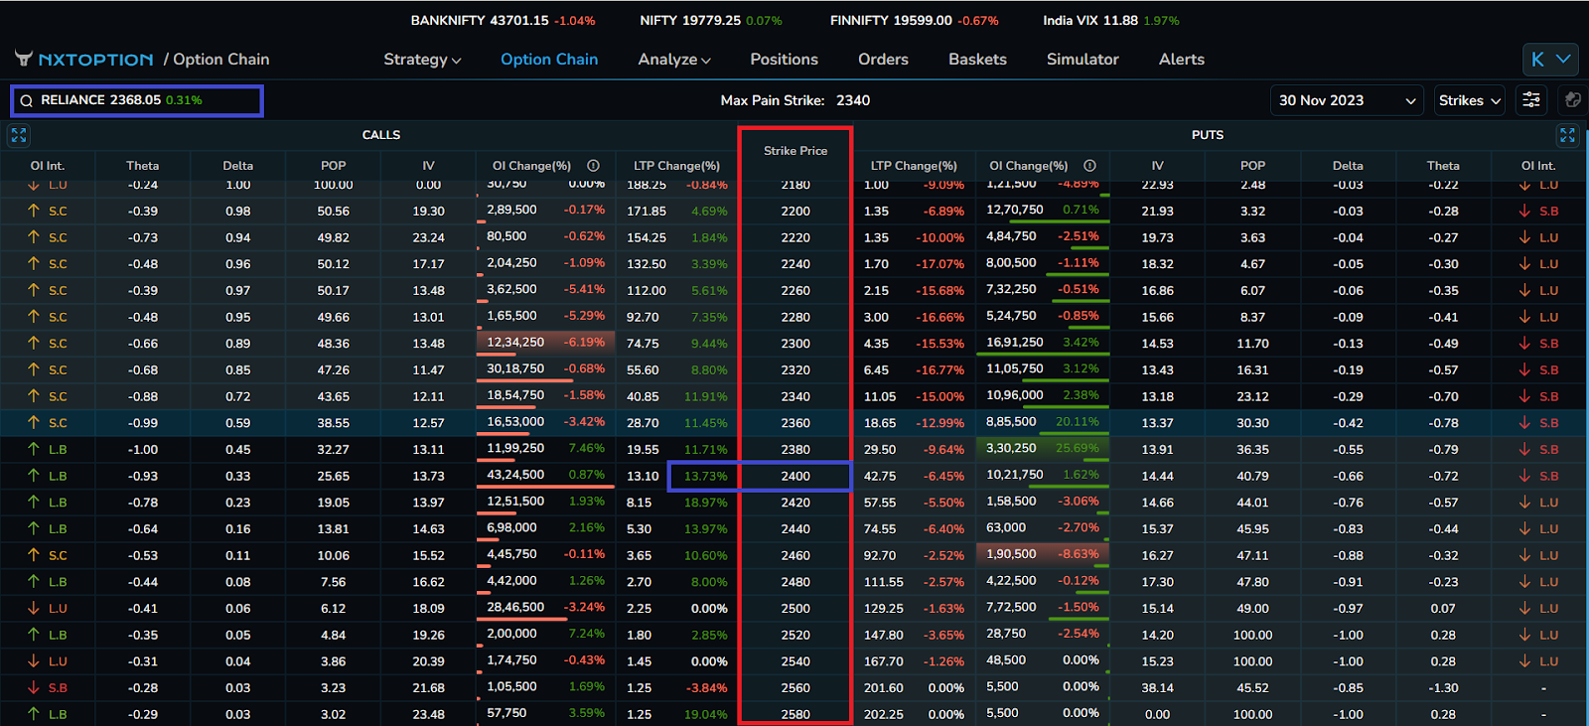Click calls OI up arrow in 2300 row
Screen dimensions: 1589x726
point(34,343)
